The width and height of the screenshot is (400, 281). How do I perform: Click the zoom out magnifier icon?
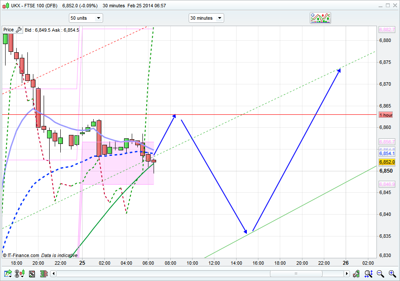(380, 273)
